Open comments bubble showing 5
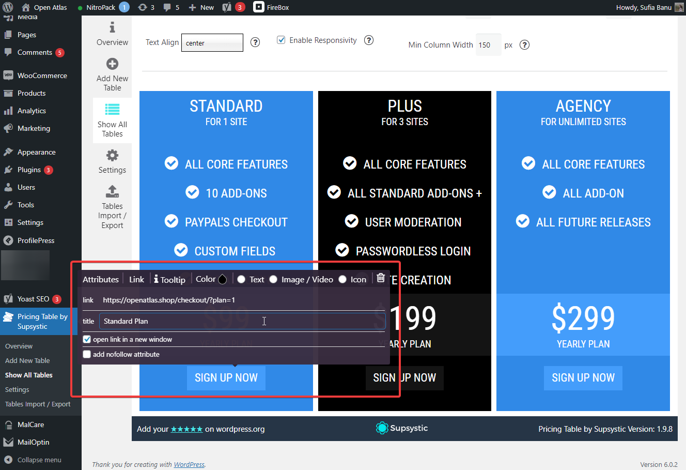Viewport: 686px width, 470px height. pyautogui.click(x=171, y=7)
